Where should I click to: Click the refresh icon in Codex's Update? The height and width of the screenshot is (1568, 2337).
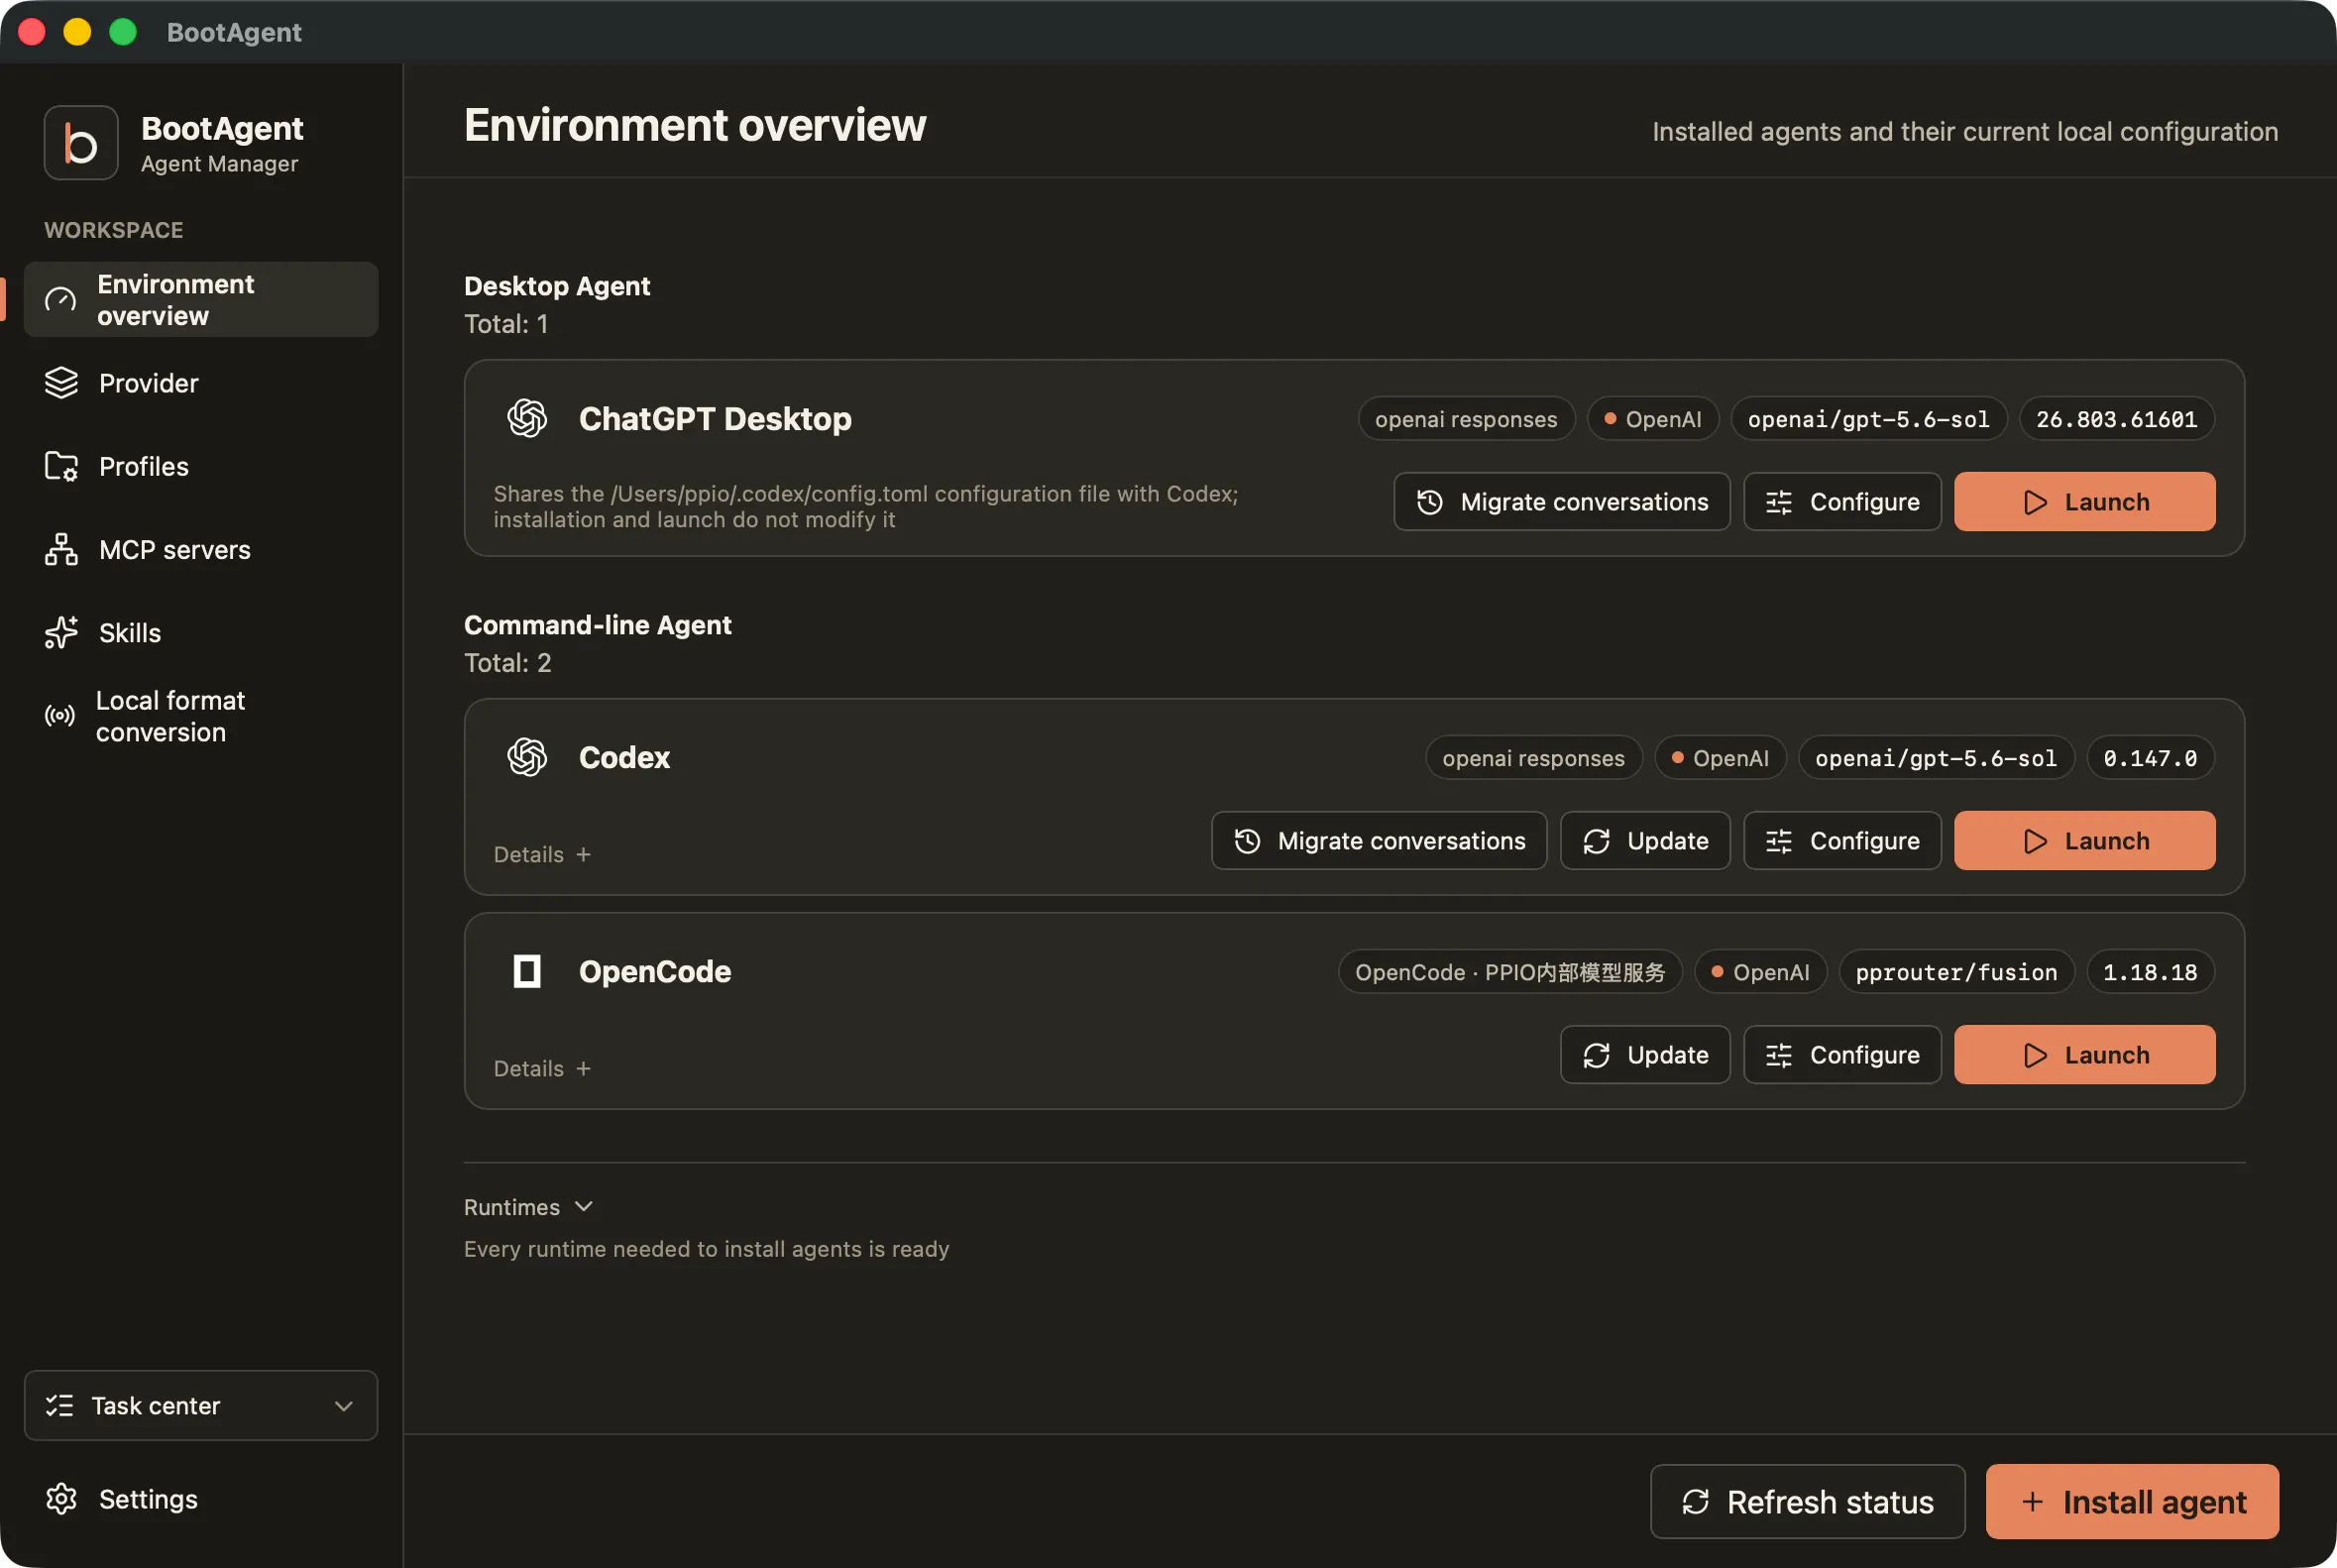tap(1597, 841)
